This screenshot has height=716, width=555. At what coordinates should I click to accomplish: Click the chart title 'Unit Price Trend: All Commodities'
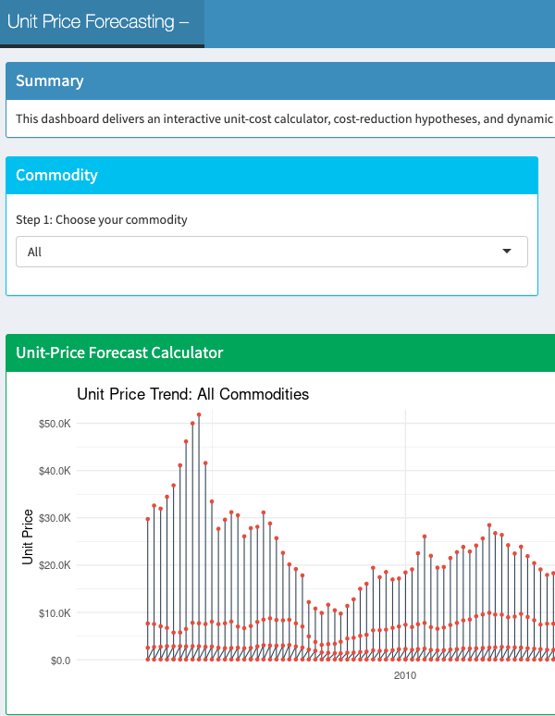tap(192, 394)
